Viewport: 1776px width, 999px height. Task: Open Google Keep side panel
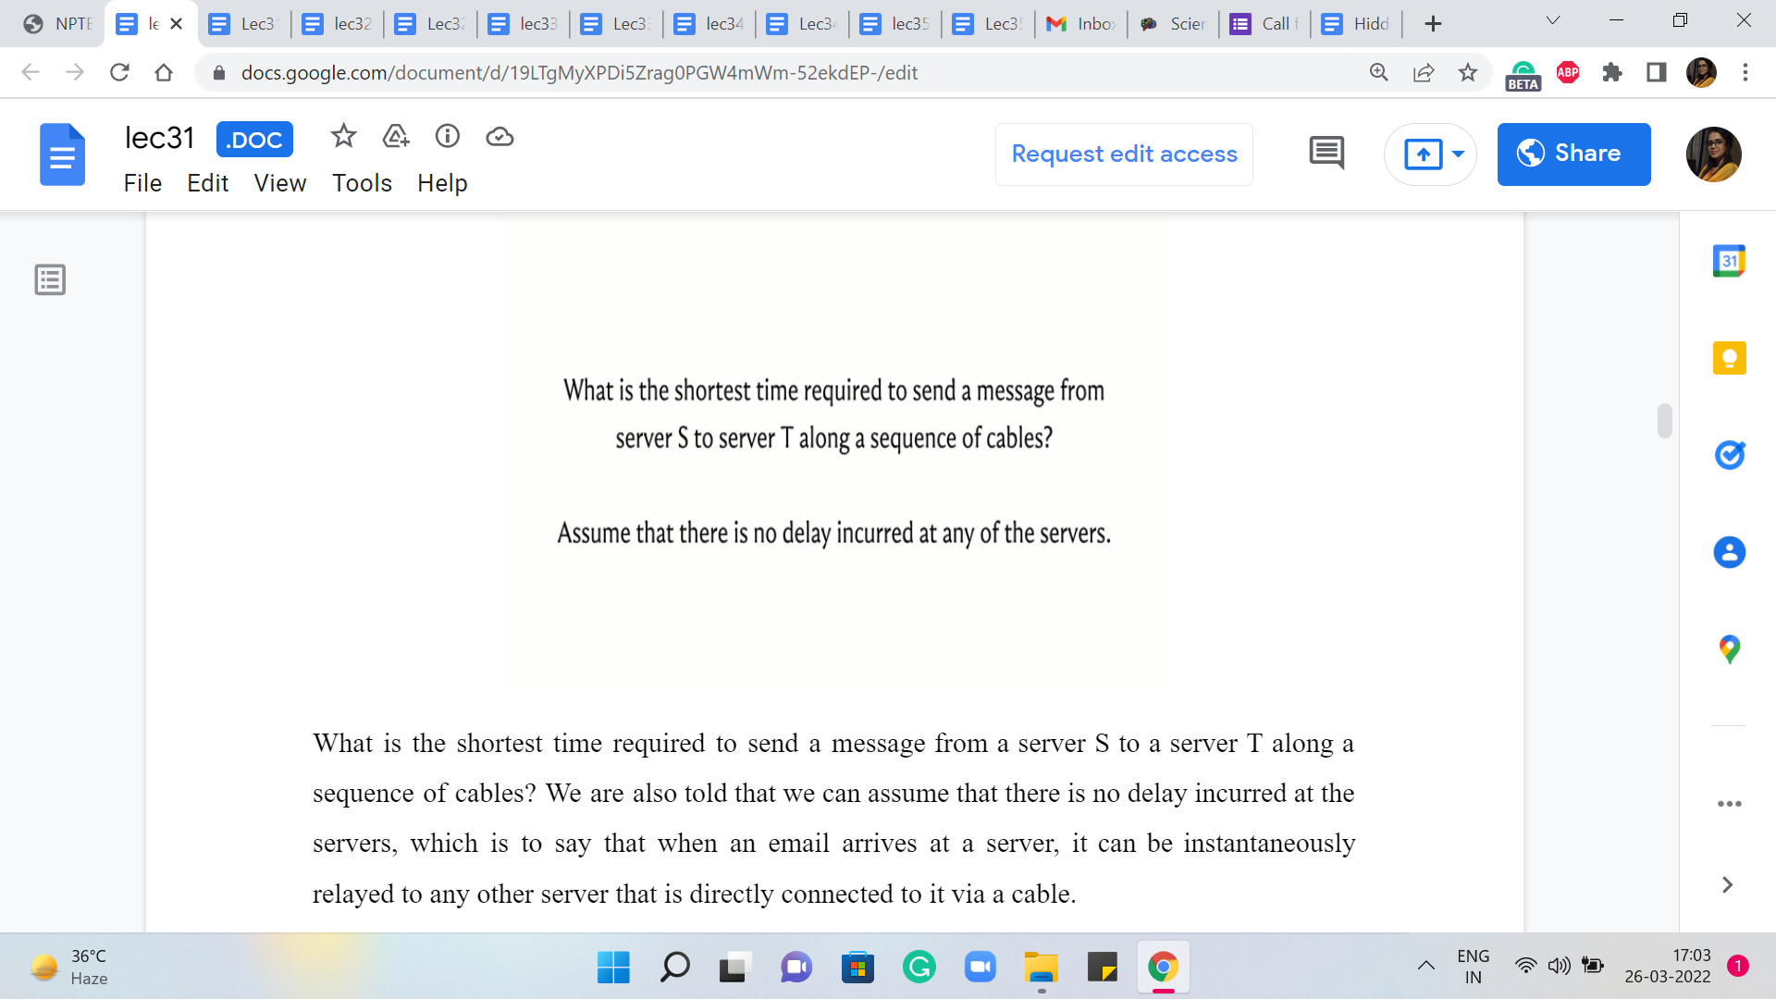(x=1729, y=358)
